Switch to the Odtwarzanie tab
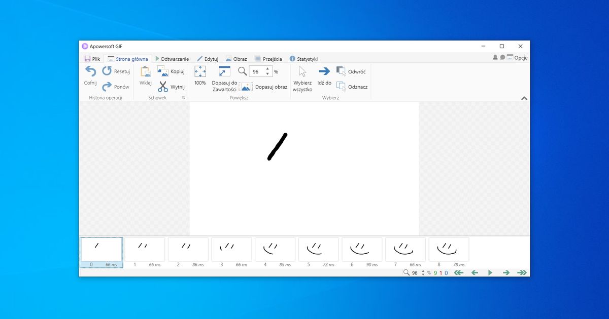Screen dimensions: 609x319 [x=172, y=58]
